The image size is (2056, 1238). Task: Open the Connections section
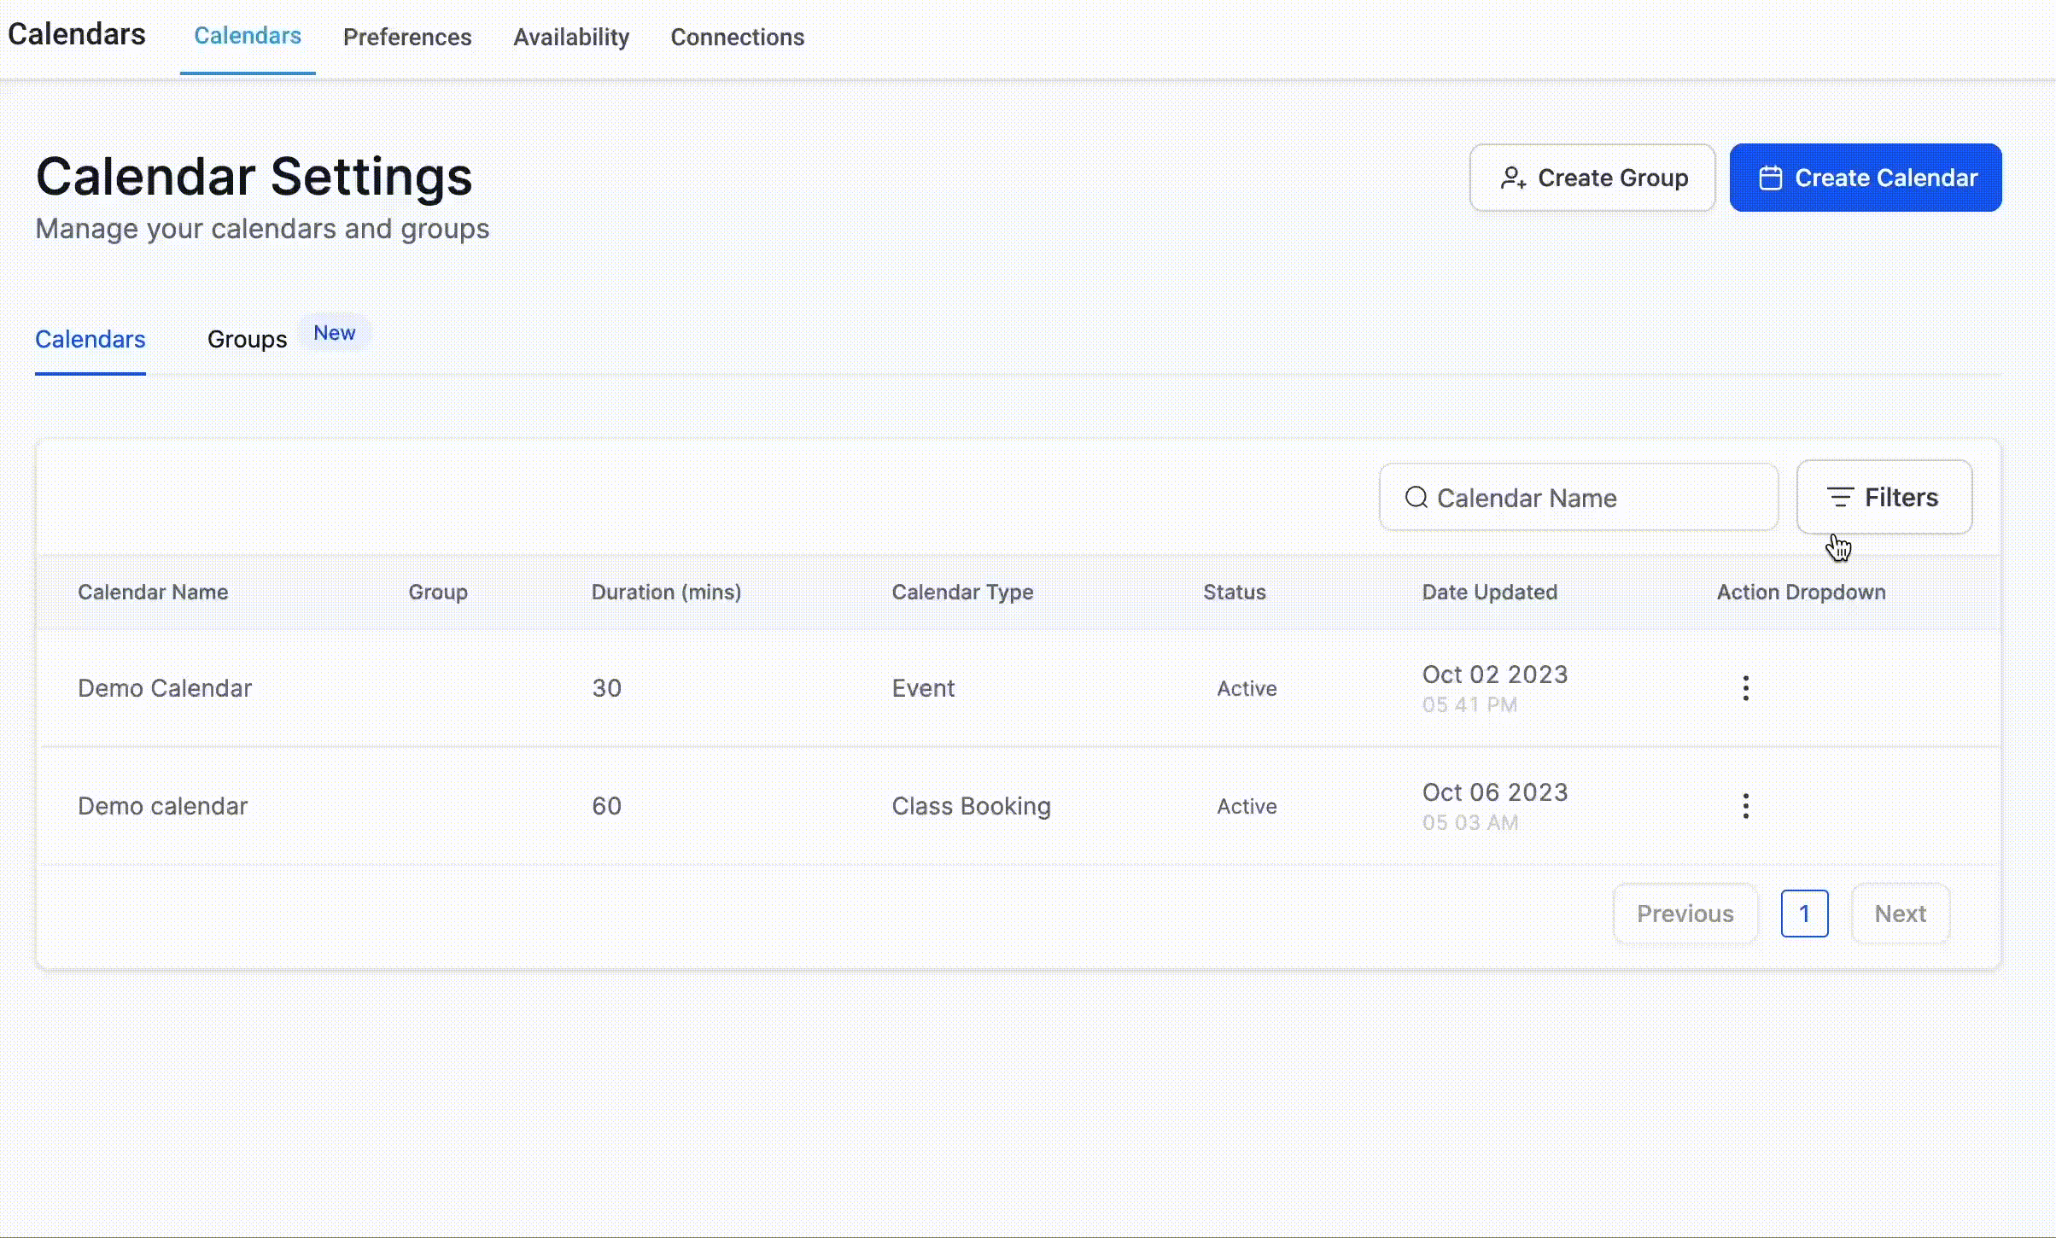(x=737, y=37)
